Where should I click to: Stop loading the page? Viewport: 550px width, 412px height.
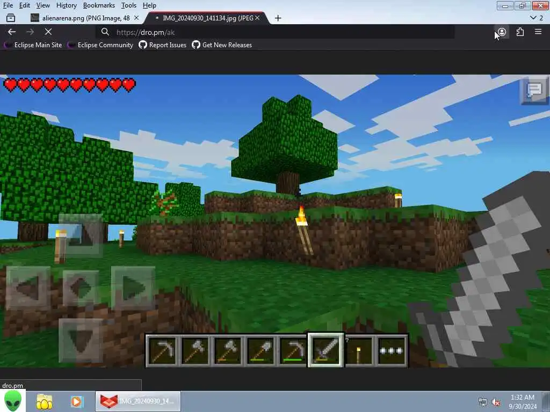pos(48,32)
